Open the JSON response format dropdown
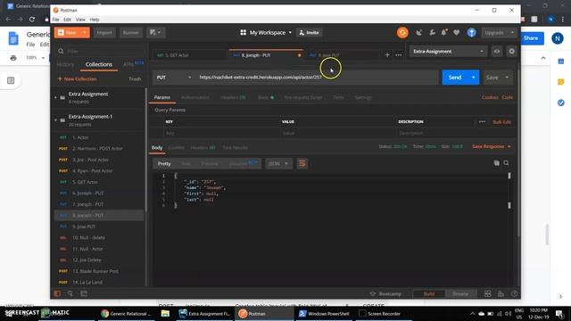The width and height of the screenshot is (571, 321). tap(278, 164)
